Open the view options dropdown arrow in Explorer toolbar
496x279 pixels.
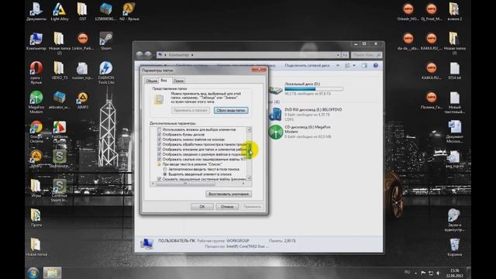[354, 65]
